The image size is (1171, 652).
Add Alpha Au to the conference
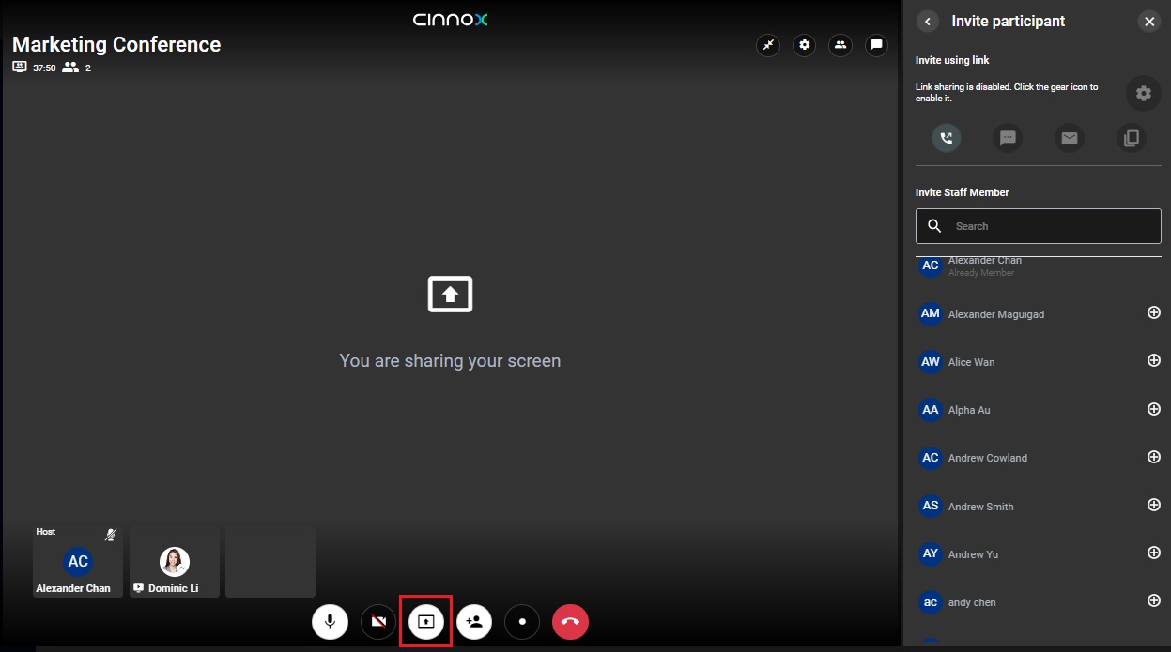point(1154,409)
